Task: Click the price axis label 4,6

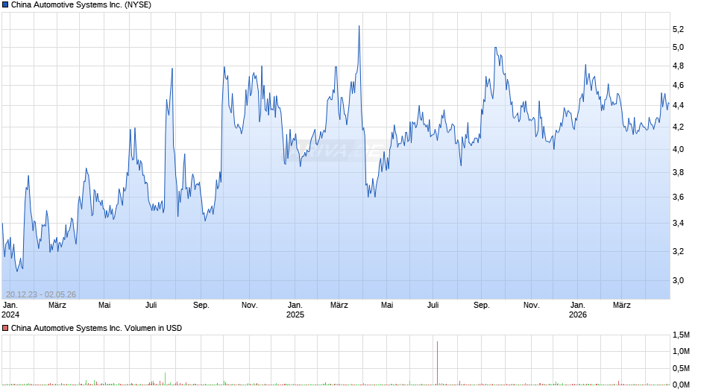Action: click(x=678, y=86)
